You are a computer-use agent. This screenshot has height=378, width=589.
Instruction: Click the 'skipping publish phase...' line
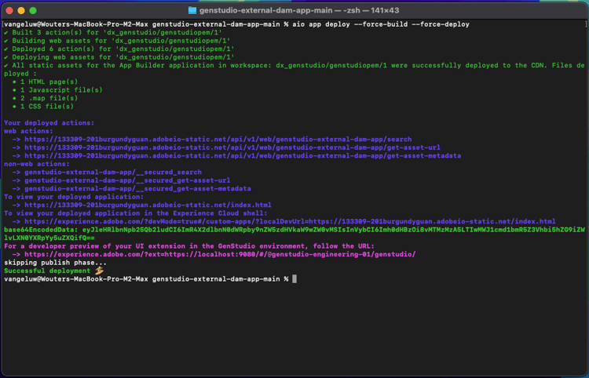click(55, 263)
